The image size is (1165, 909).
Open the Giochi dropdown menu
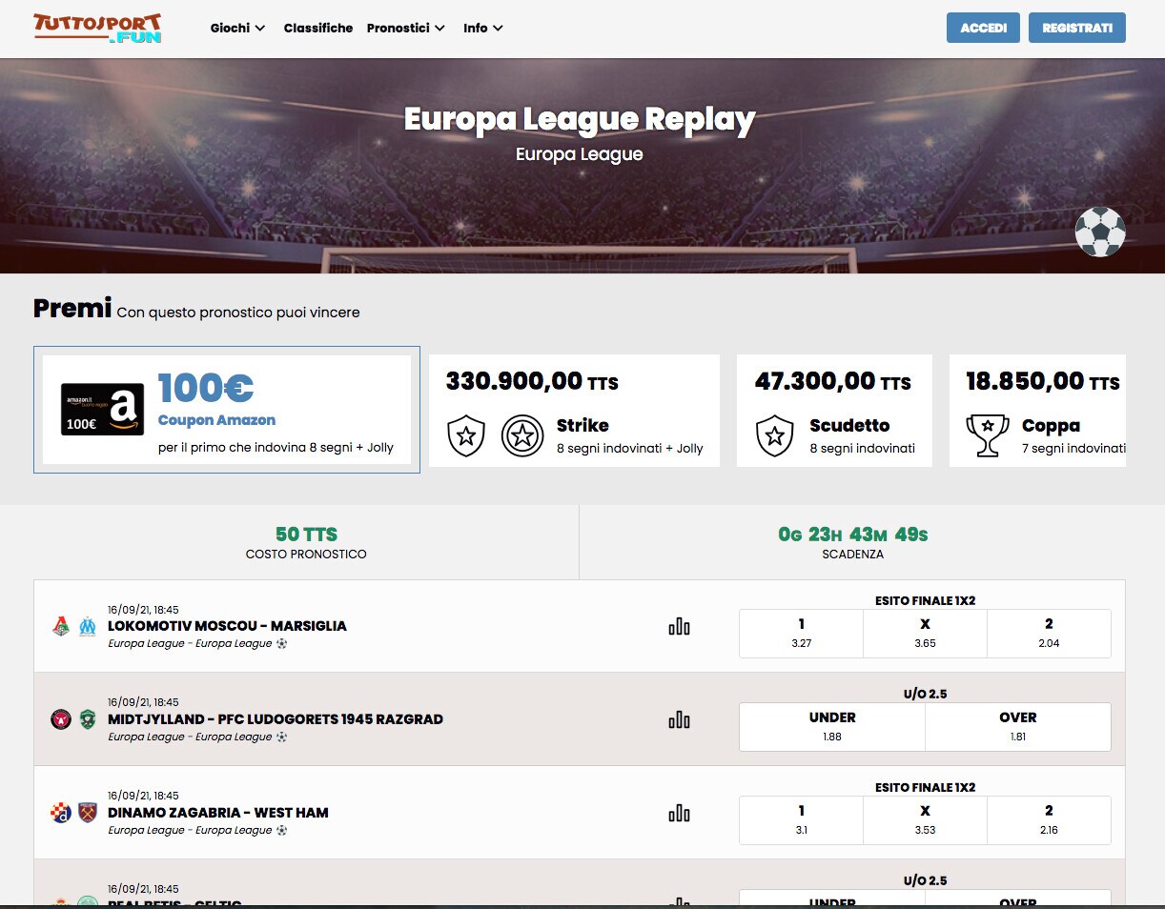(x=237, y=29)
